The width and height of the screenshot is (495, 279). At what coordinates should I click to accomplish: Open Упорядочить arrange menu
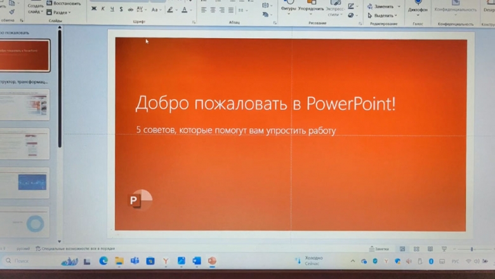click(311, 8)
